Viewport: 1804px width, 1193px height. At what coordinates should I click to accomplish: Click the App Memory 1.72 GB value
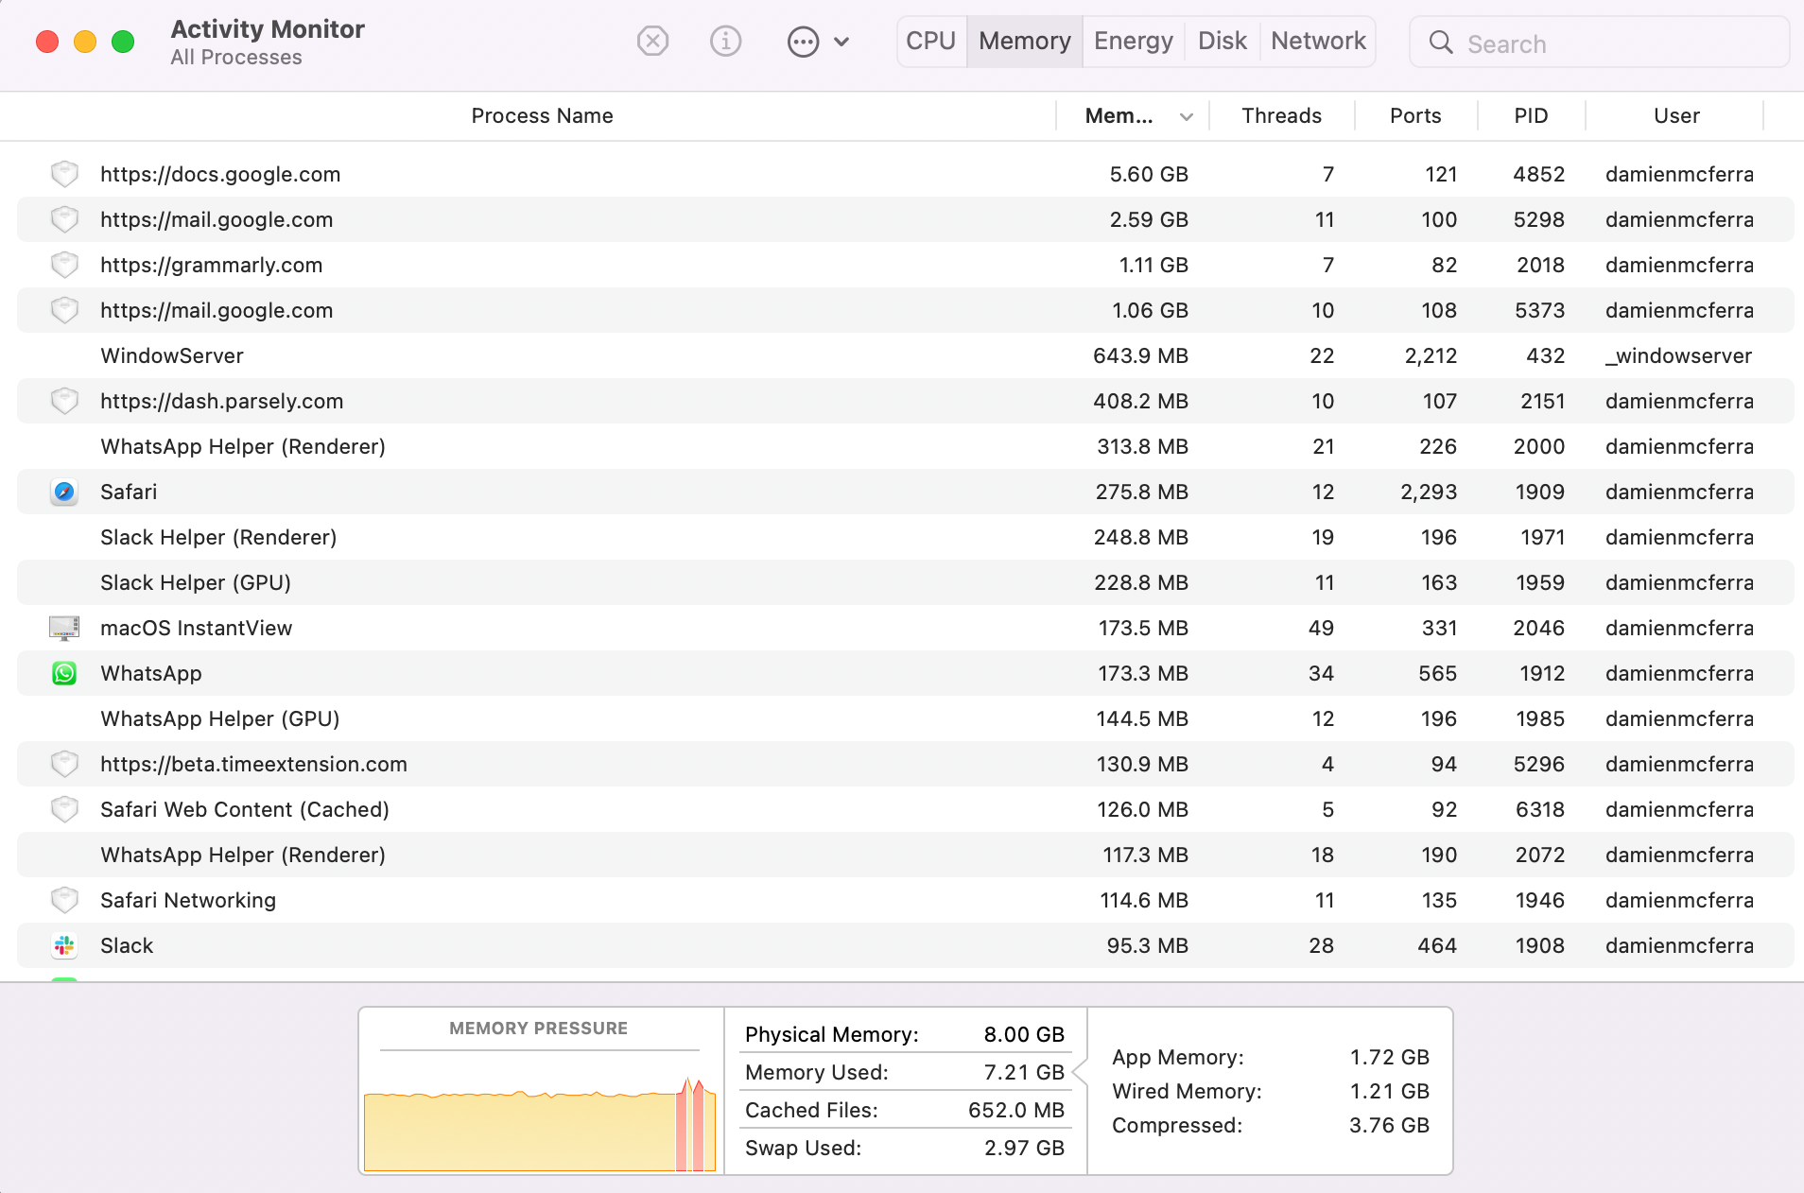pos(1389,1057)
